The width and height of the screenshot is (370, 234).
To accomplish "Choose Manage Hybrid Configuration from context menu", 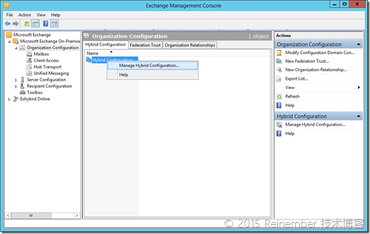I will point(153,66).
